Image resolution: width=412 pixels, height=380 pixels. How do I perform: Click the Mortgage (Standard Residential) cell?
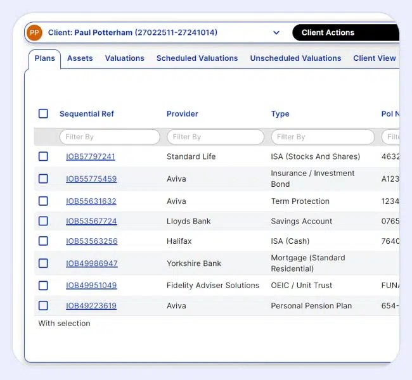[x=308, y=263]
